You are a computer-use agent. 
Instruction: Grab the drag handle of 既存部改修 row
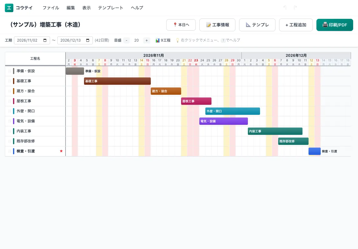click(10, 141)
